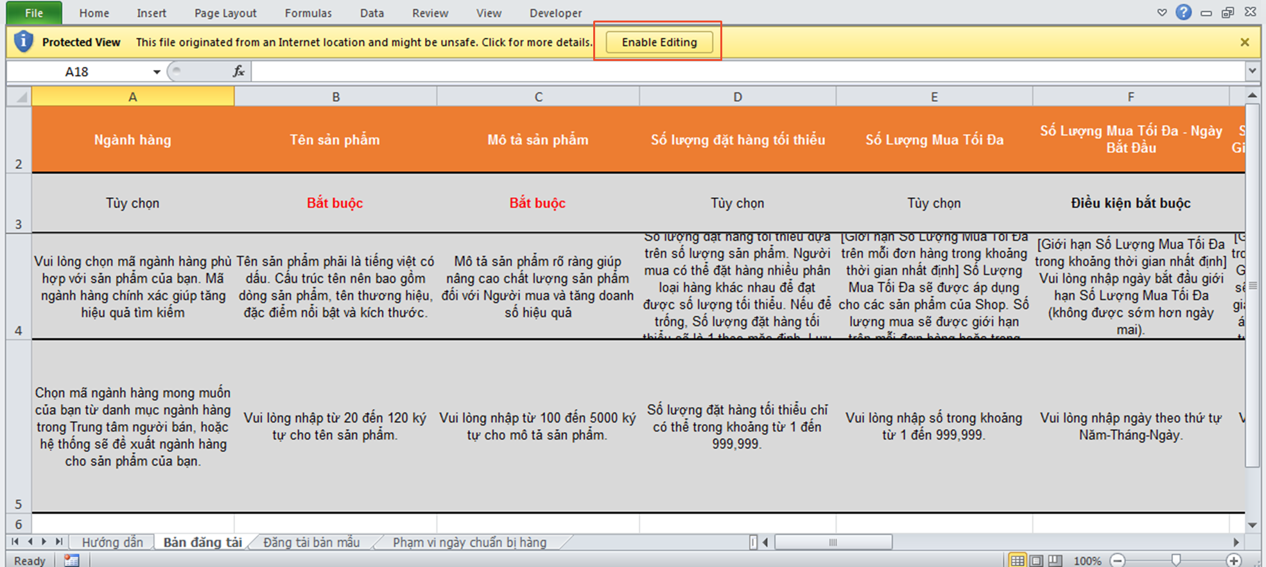Screen dimensions: 1266x567
Task: Switch to the Hướng dẫn sheet tab
Action: click(112, 542)
